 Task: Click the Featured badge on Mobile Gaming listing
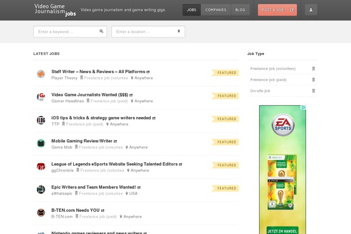(225, 142)
